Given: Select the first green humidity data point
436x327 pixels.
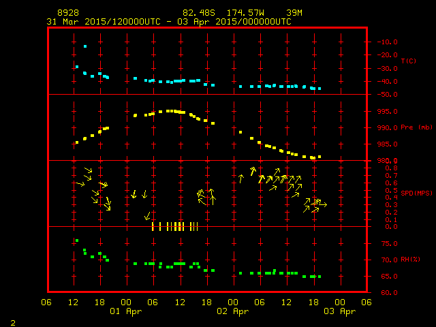Looking at the screenshot, I should pos(77,240).
